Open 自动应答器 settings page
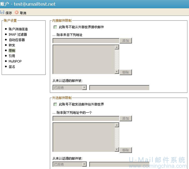The height and width of the screenshot is (169, 189). click(17, 40)
